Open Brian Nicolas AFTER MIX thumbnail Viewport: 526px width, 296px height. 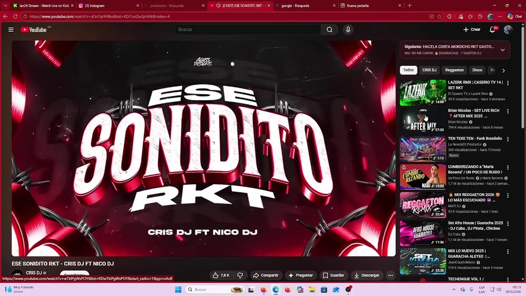[x=423, y=121]
